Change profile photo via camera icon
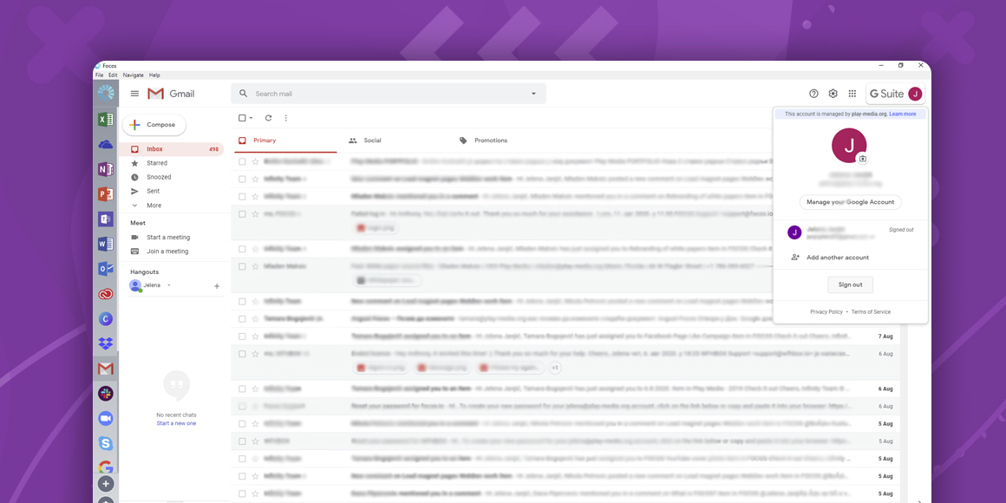 (863, 159)
